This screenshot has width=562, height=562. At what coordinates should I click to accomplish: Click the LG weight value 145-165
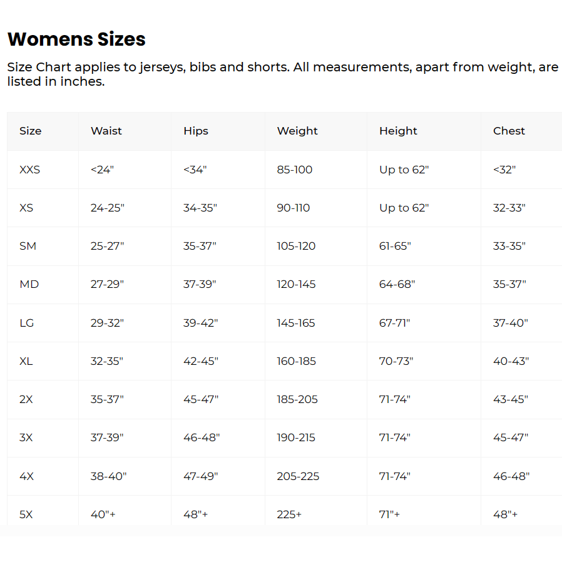pyautogui.click(x=296, y=323)
